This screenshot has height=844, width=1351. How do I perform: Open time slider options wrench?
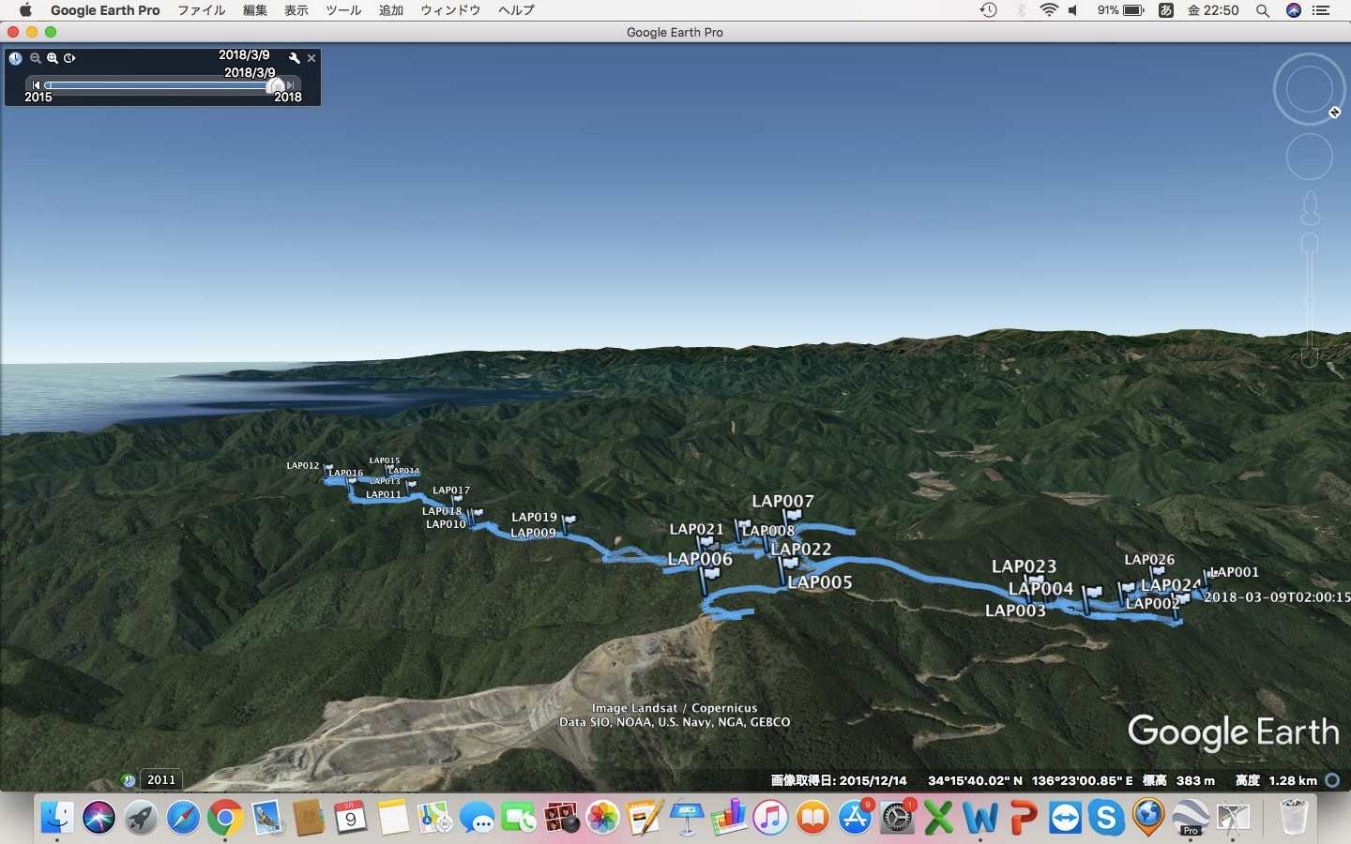(295, 58)
